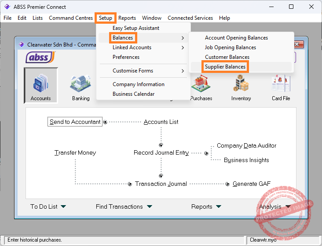The image size is (322, 246).
Task: Open the Purchases command centre icon
Action: (x=201, y=88)
